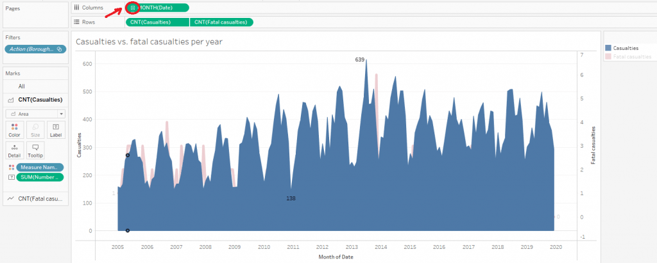Expand the MONTH(Date) pill plus icon
657x263 pixels.
point(133,8)
